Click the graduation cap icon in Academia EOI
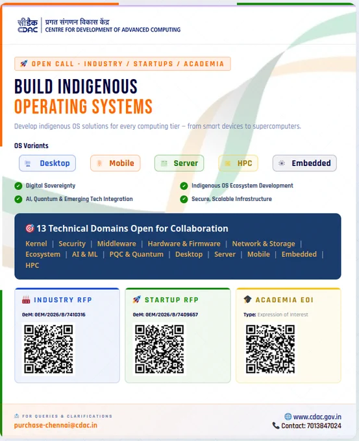Viewport: 359px width, 441px height. coord(247,300)
